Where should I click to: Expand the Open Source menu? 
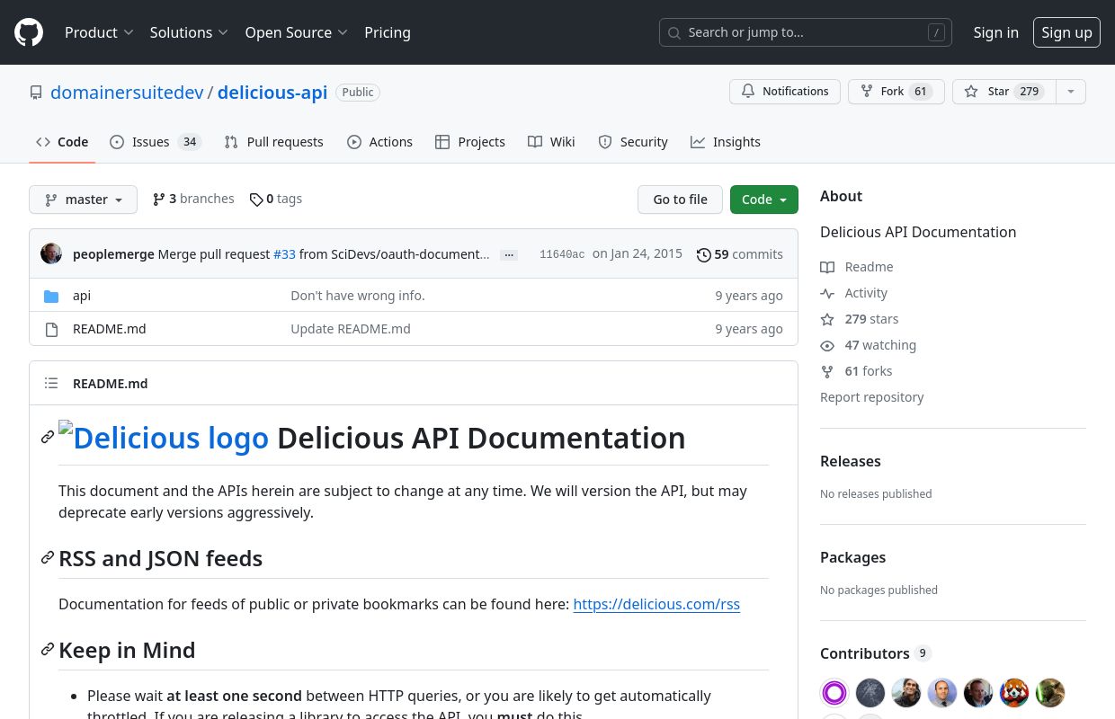click(x=296, y=32)
